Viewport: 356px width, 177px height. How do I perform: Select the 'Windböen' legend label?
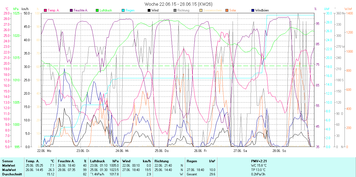pos(262,10)
